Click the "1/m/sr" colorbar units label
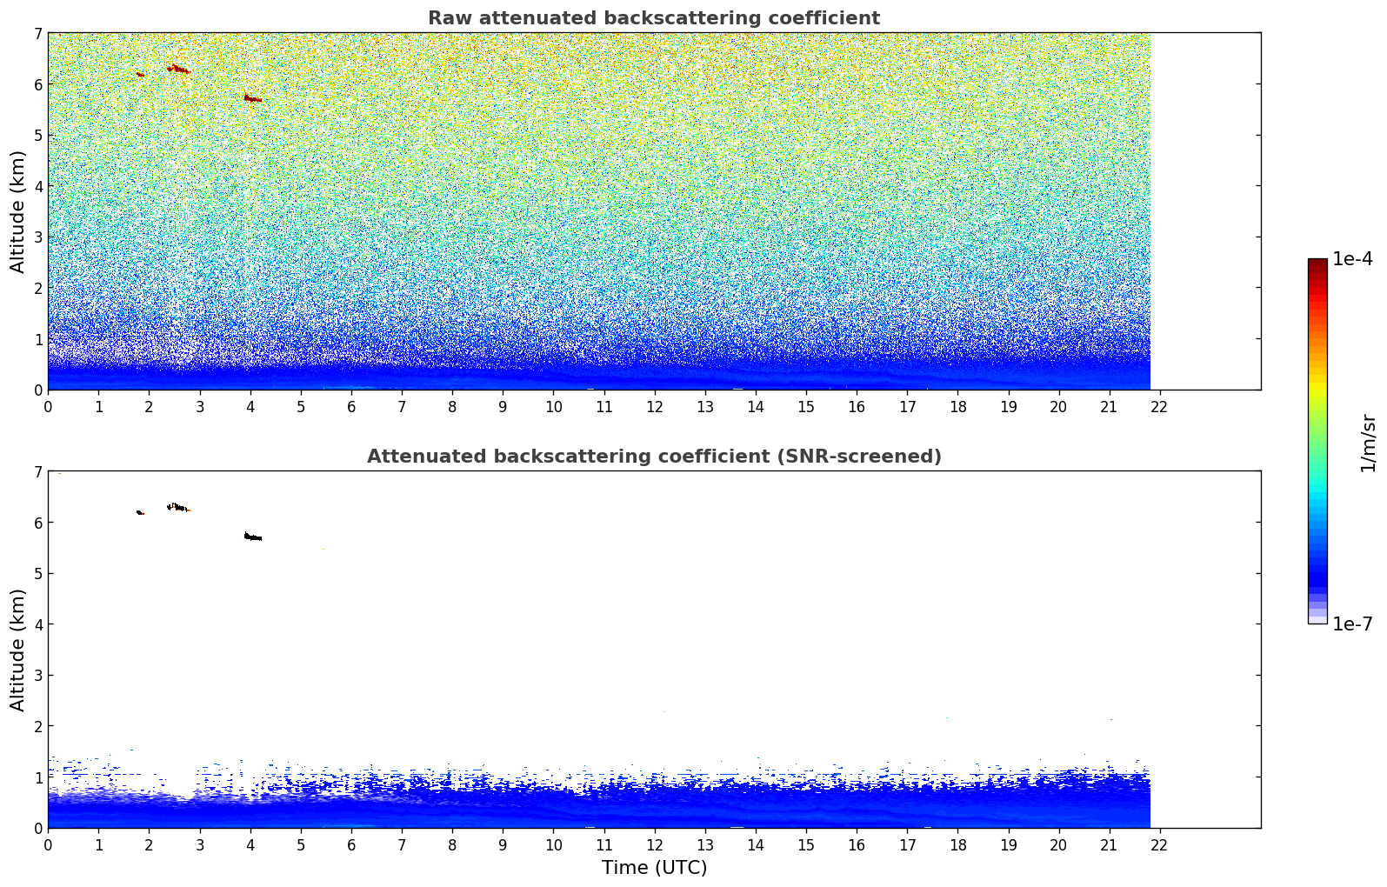1387x887 pixels. click(x=1368, y=443)
